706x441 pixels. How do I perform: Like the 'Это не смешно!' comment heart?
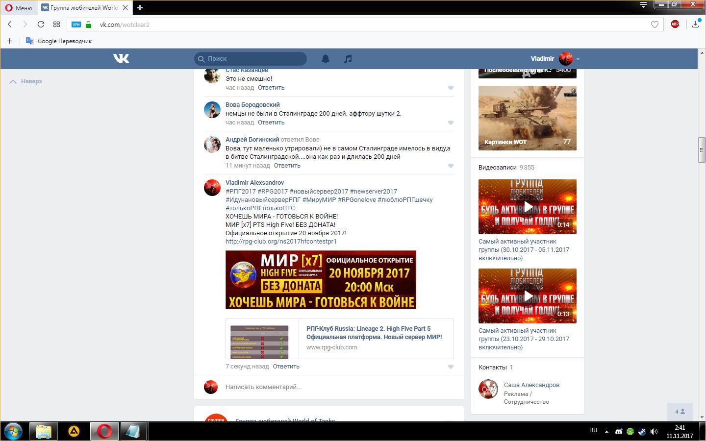coord(451,88)
